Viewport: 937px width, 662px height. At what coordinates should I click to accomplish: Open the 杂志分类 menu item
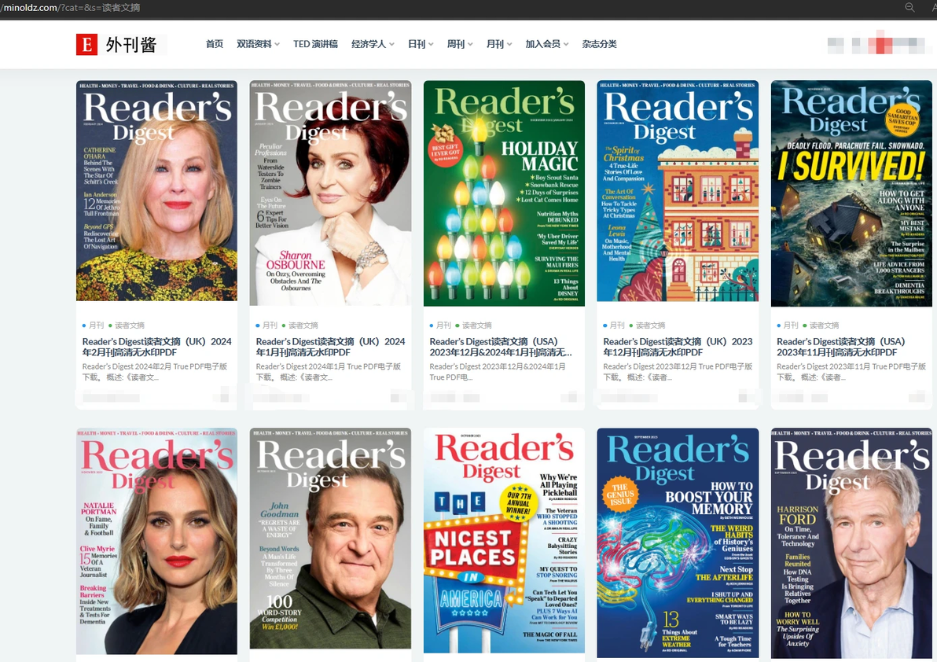click(x=599, y=44)
